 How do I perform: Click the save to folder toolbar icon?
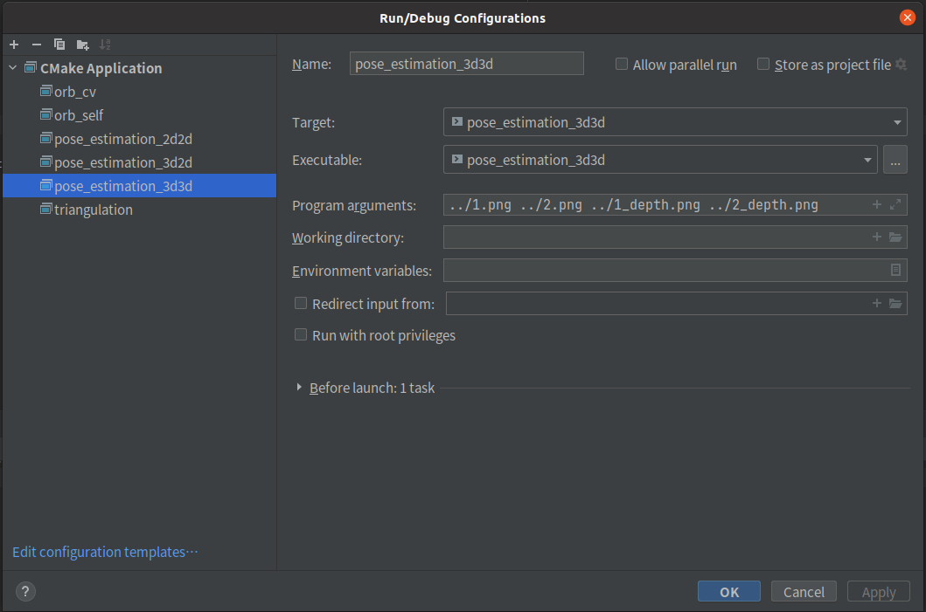[x=82, y=45]
